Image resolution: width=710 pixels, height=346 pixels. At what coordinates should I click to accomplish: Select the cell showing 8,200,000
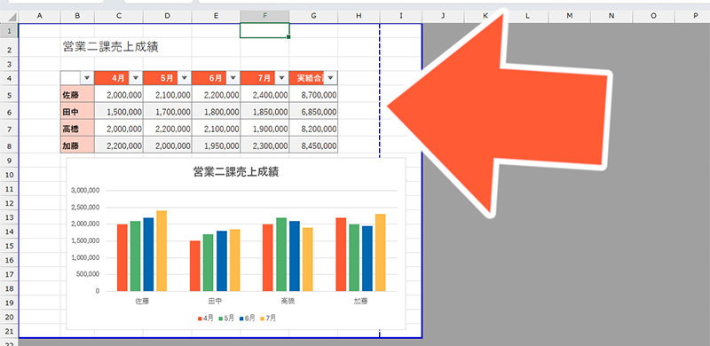pos(314,129)
